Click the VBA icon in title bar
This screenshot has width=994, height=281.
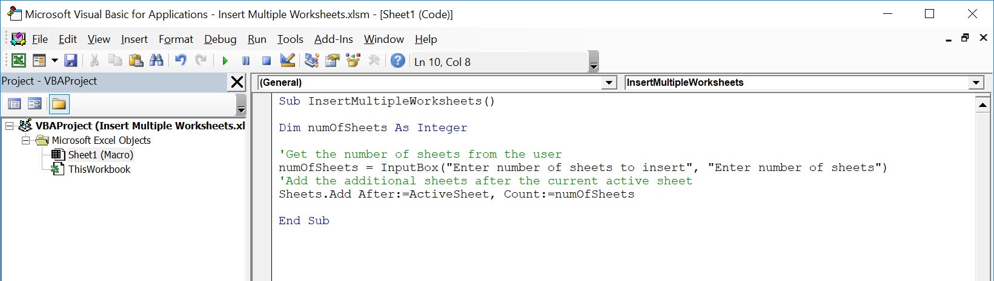tap(14, 14)
